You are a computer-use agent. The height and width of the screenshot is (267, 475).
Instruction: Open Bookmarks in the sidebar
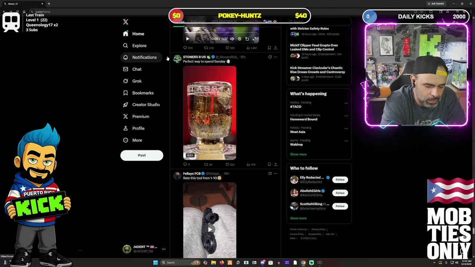(138, 93)
